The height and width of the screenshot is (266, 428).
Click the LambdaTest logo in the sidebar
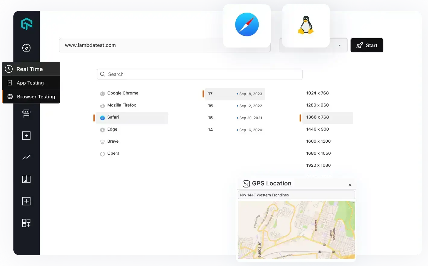pos(26,24)
